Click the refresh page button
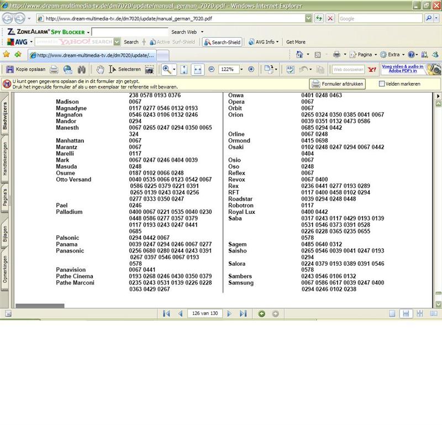 coord(319,19)
